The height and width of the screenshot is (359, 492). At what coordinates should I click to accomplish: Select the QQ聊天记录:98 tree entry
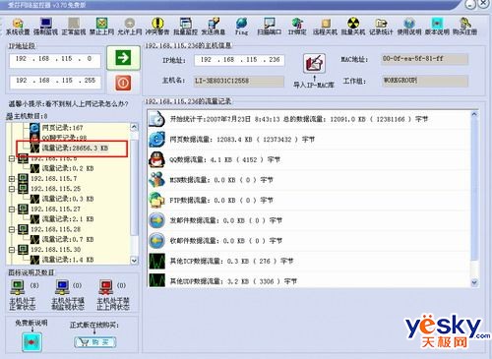[x=59, y=138]
